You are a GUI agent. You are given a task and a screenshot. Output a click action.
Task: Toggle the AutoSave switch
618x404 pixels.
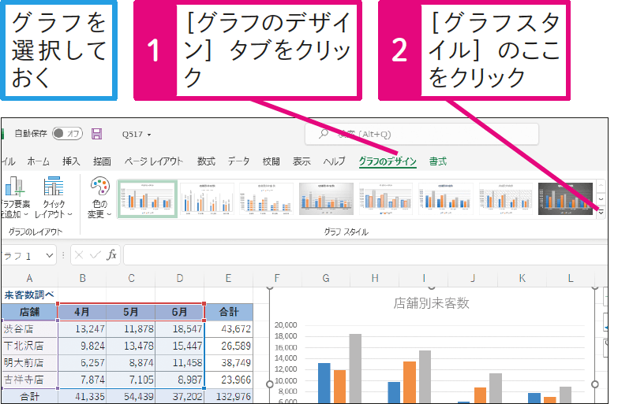(x=67, y=133)
